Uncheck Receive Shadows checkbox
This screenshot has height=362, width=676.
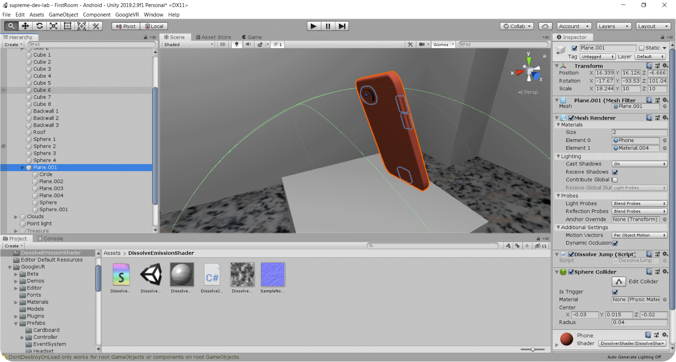click(615, 172)
